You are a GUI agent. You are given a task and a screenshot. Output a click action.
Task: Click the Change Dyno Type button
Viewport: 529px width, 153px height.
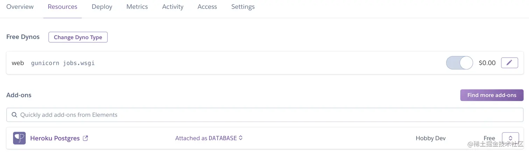point(78,37)
